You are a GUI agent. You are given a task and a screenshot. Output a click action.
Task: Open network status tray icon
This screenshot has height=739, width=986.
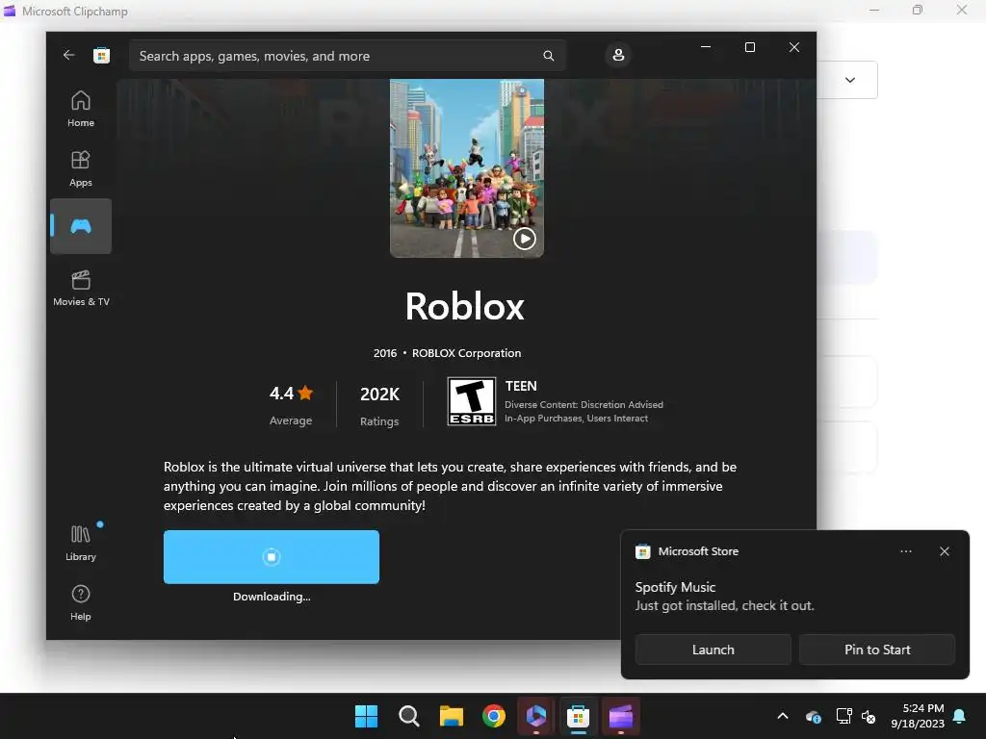[x=843, y=716]
